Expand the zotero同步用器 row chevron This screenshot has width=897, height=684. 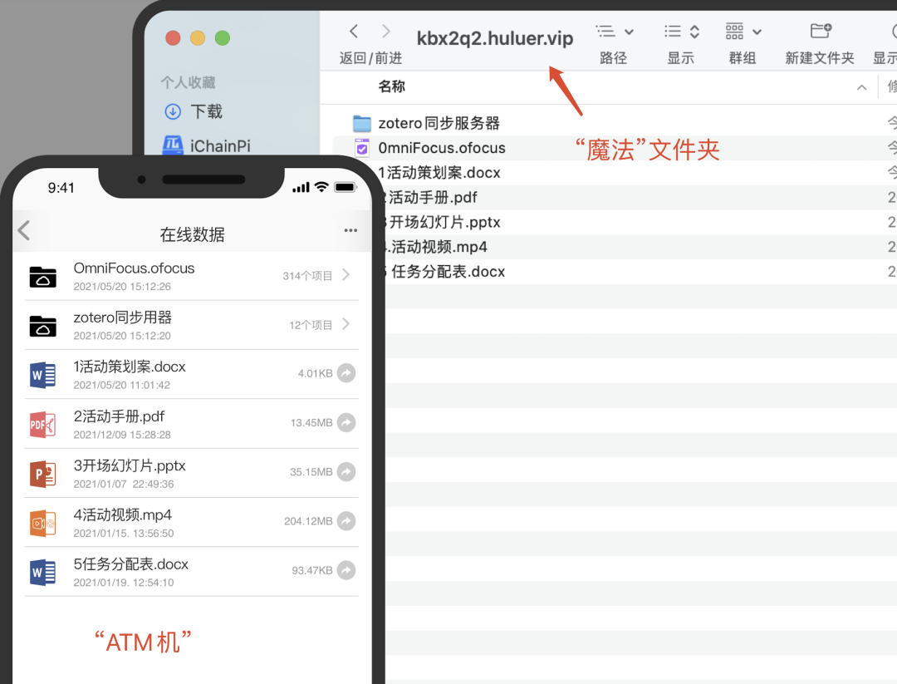coord(346,324)
